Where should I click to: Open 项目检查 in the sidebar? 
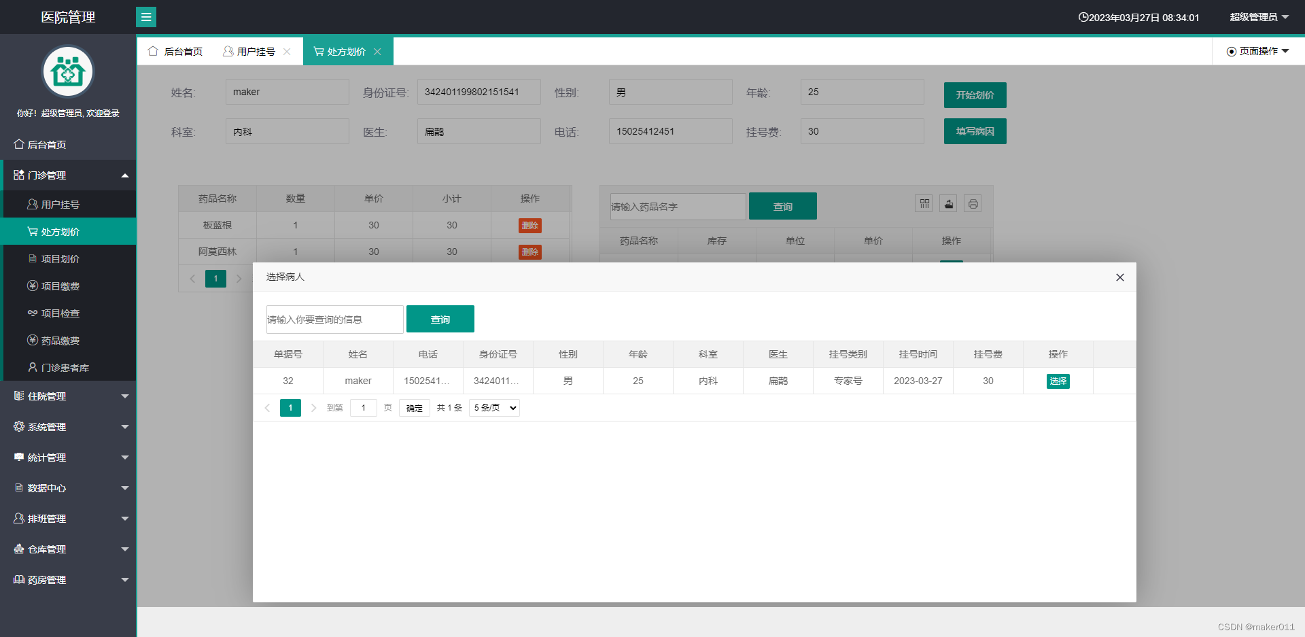(x=68, y=313)
